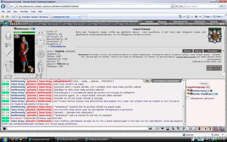
Task: Click the info icon next to ВОЛК-УБИЙЦА
Action: [x=216, y=94]
